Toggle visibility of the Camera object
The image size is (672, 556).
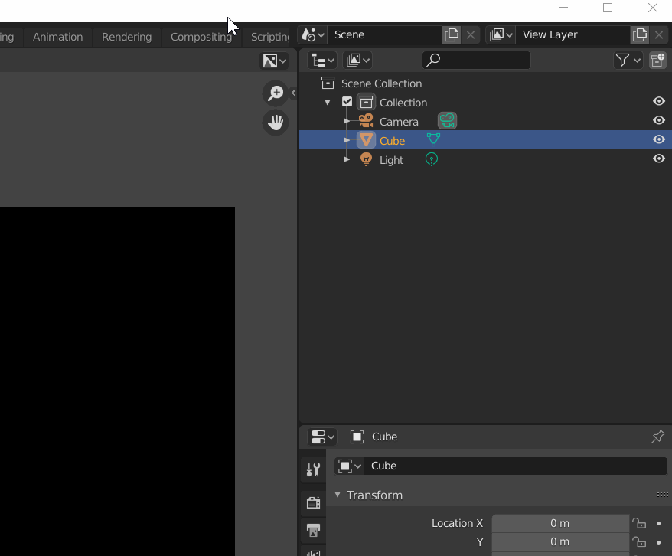pos(658,120)
